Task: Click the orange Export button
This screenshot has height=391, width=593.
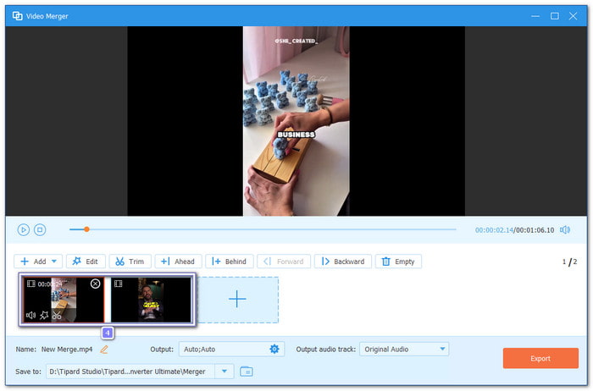Action: tap(540, 359)
